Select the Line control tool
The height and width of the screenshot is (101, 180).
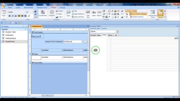pyautogui.click(x=107, y=11)
